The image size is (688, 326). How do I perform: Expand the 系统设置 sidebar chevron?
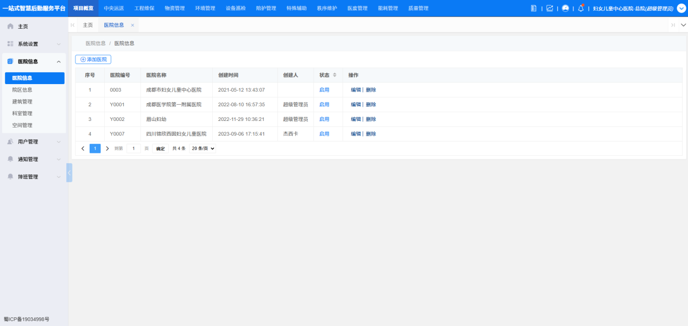pyautogui.click(x=59, y=44)
